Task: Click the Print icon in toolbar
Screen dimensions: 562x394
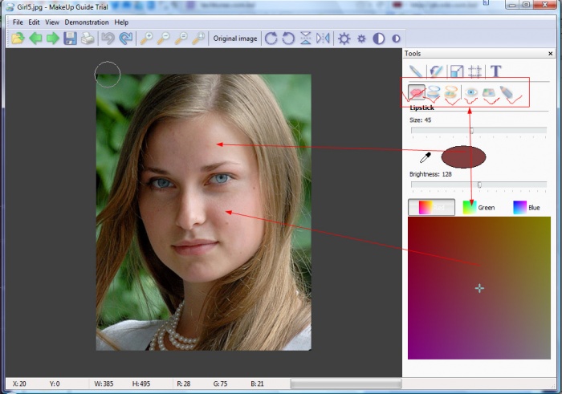Action: coord(88,39)
